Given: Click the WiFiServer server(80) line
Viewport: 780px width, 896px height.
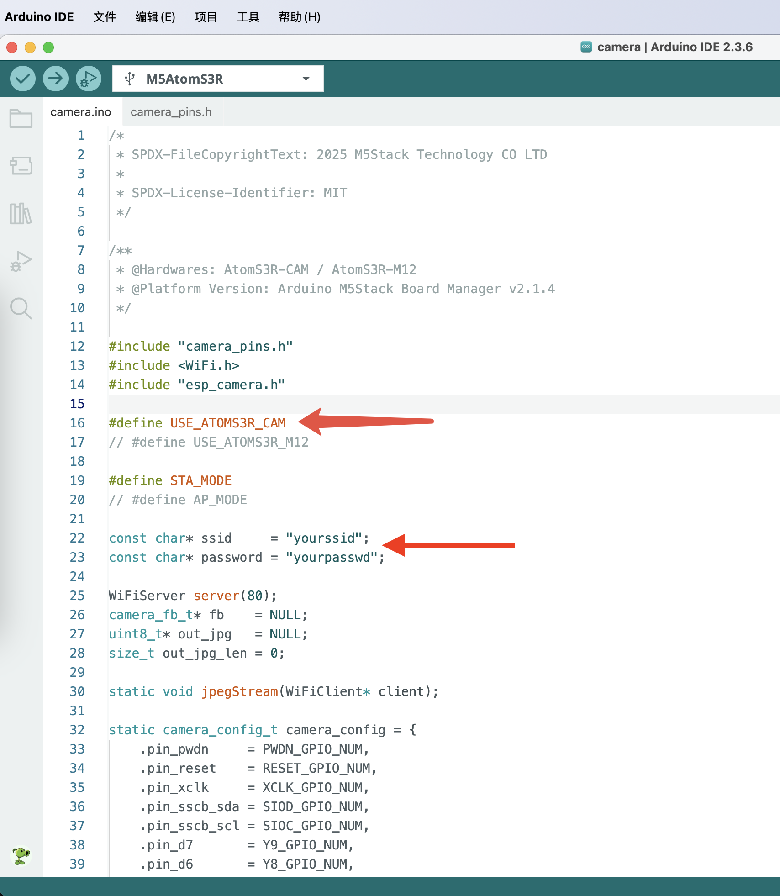Looking at the screenshot, I should coord(193,596).
